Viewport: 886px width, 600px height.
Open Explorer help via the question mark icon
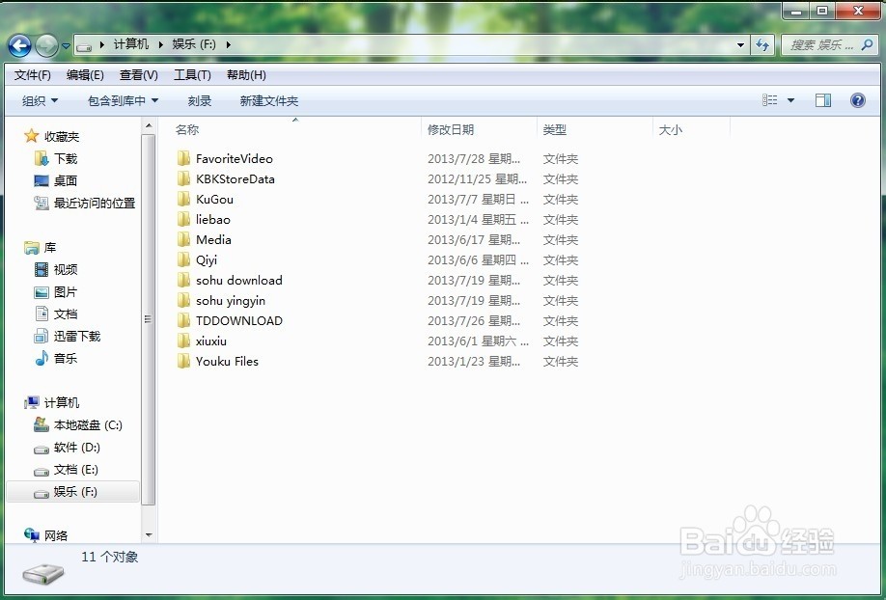click(x=858, y=99)
